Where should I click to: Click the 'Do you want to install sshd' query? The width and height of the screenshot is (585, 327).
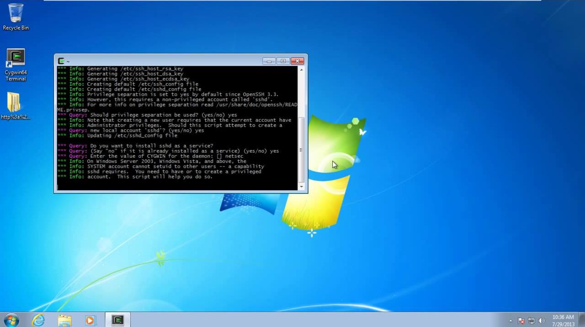[x=135, y=146]
